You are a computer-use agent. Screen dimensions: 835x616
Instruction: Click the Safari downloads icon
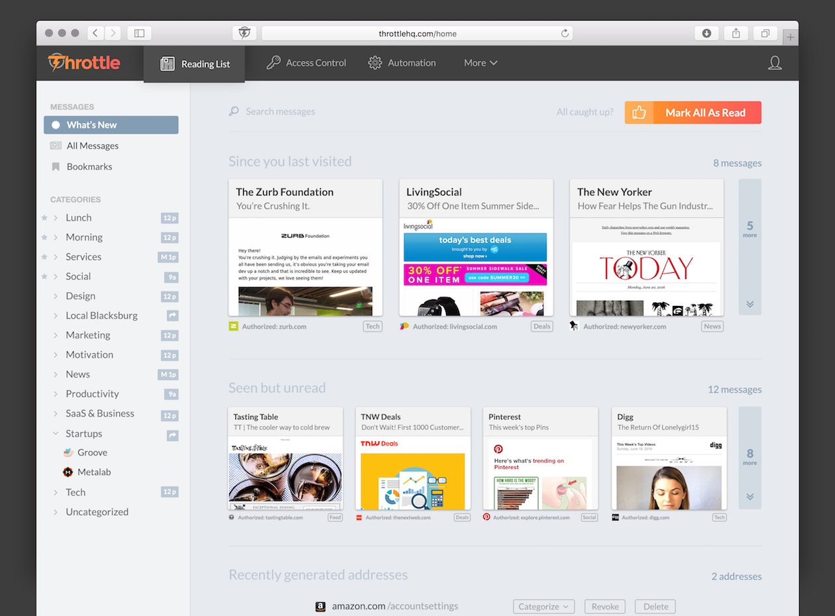pos(706,33)
